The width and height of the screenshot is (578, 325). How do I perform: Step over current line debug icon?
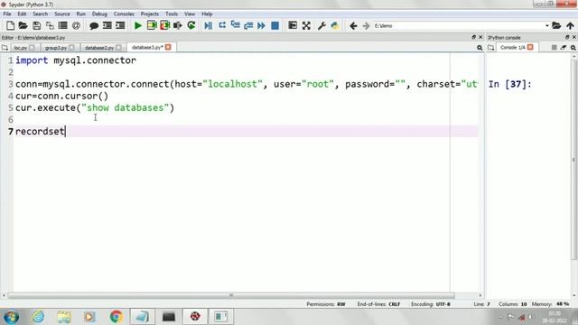click(222, 25)
